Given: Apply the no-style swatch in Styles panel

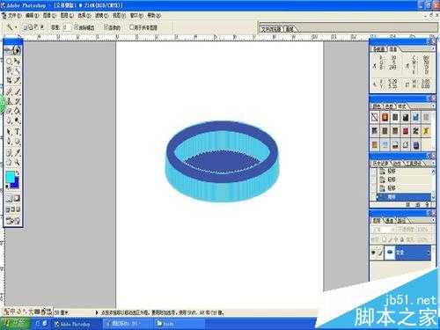Looking at the screenshot, I should 374,117.
